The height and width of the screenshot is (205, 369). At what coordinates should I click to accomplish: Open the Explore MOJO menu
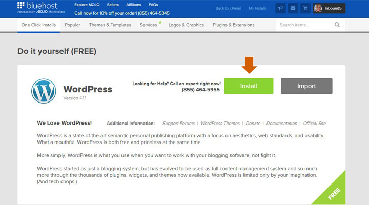[x=87, y=5]
